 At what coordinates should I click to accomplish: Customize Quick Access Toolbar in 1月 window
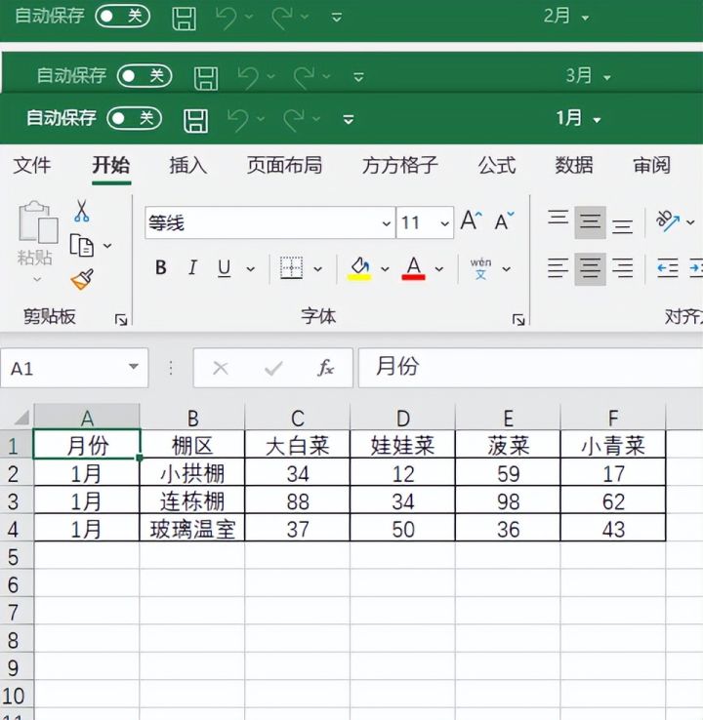(x=349, y=120)
